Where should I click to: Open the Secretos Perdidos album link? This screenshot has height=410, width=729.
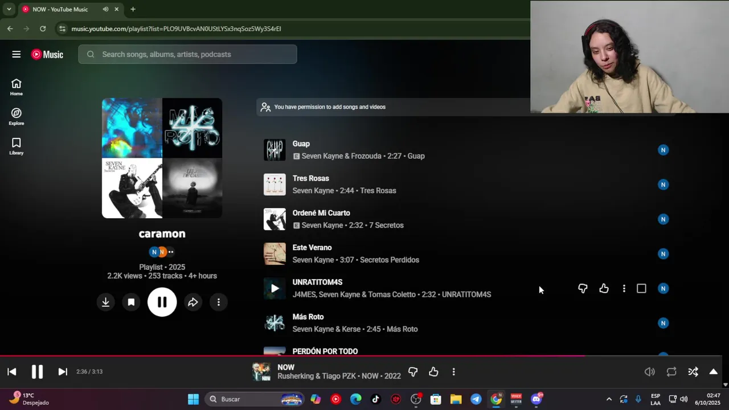point(390,260)
